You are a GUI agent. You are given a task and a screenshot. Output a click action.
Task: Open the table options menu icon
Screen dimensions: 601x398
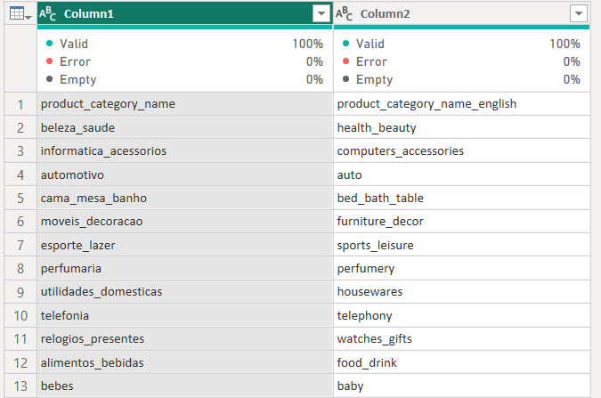[x=20, y=14]
